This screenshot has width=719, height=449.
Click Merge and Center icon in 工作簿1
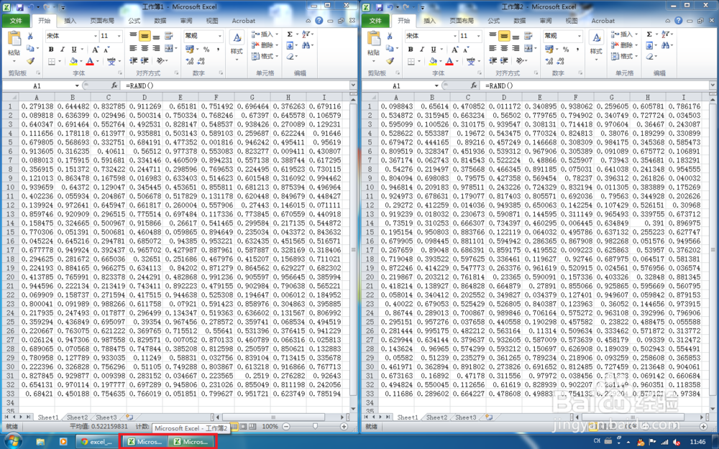168,49
